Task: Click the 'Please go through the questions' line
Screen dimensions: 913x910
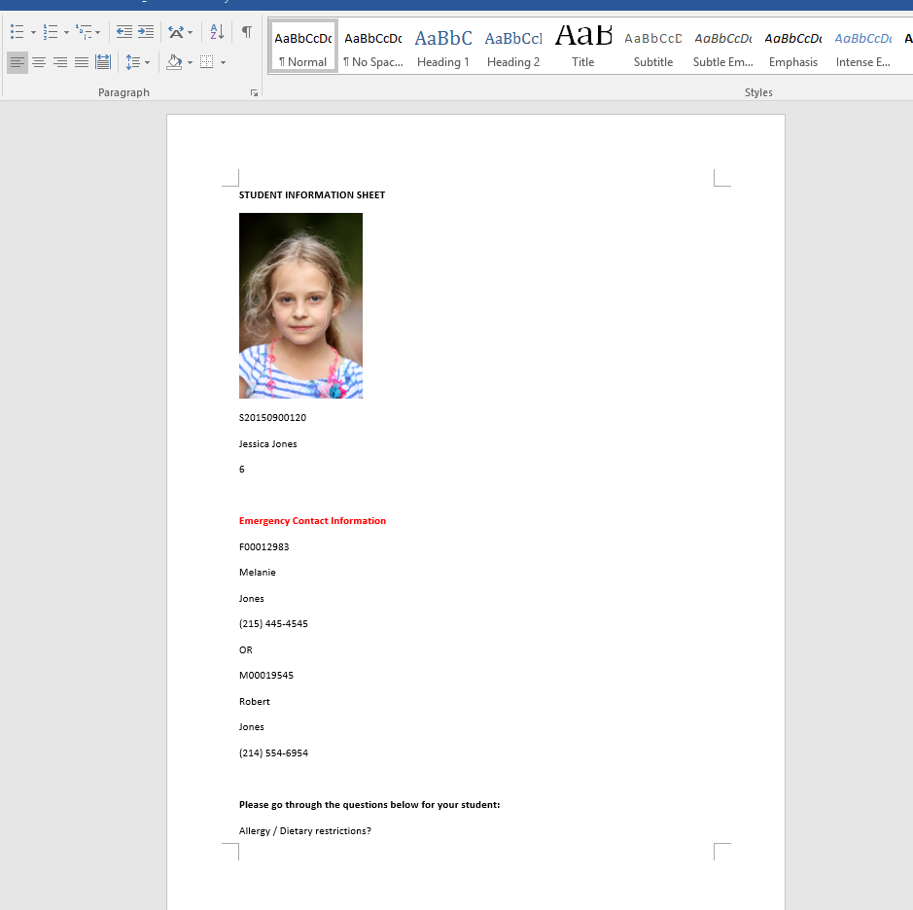Action: pos(369,805)
